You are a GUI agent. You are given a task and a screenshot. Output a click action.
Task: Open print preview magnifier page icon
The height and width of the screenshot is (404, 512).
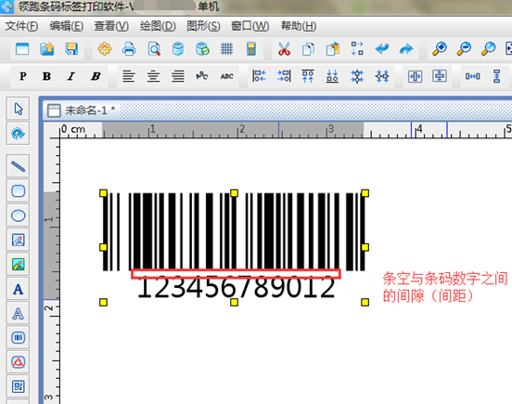tap(154, 49)
